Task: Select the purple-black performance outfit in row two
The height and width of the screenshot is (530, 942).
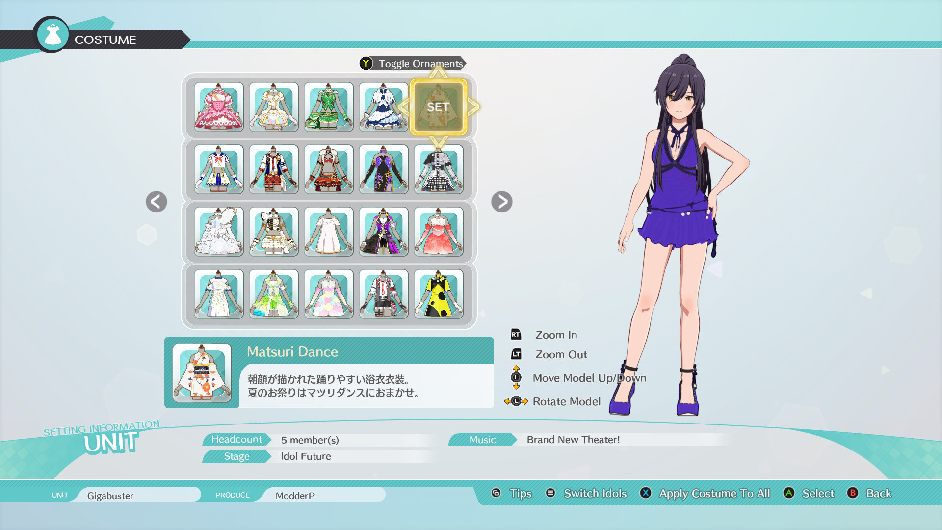Action: coord(383,169)
